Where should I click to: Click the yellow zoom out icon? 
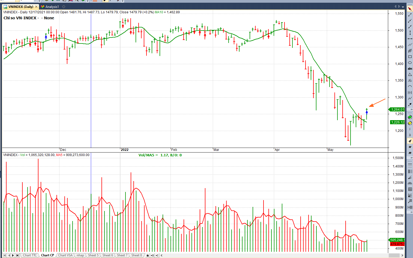[410, 123]
